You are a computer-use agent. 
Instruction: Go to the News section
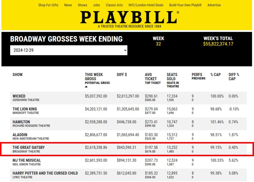click(68, 5)
